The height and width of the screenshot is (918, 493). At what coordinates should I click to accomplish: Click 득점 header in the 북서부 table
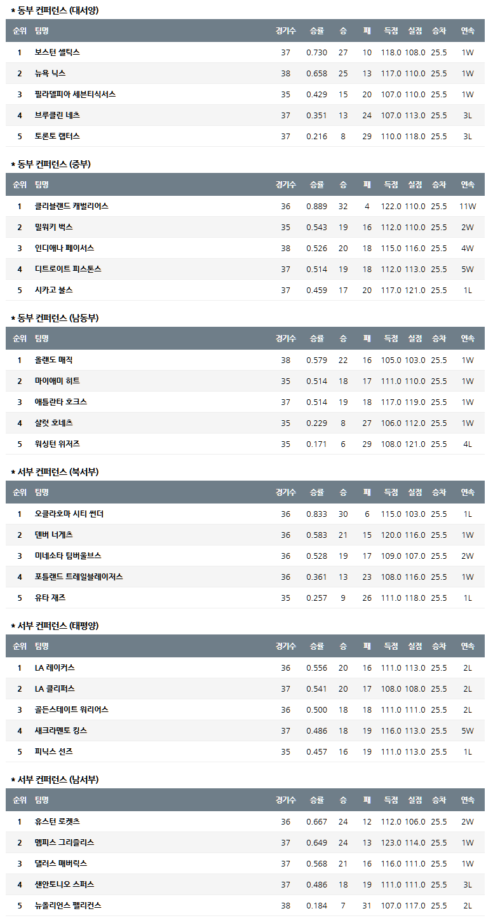pyautogui.click(x=391, y=492)
